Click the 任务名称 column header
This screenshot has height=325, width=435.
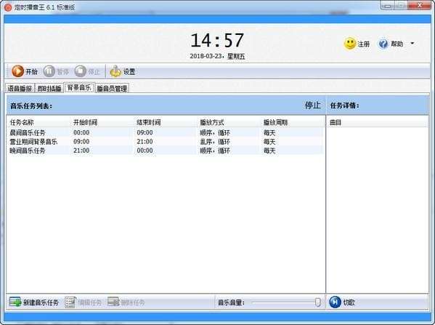(x=22, y=122)
